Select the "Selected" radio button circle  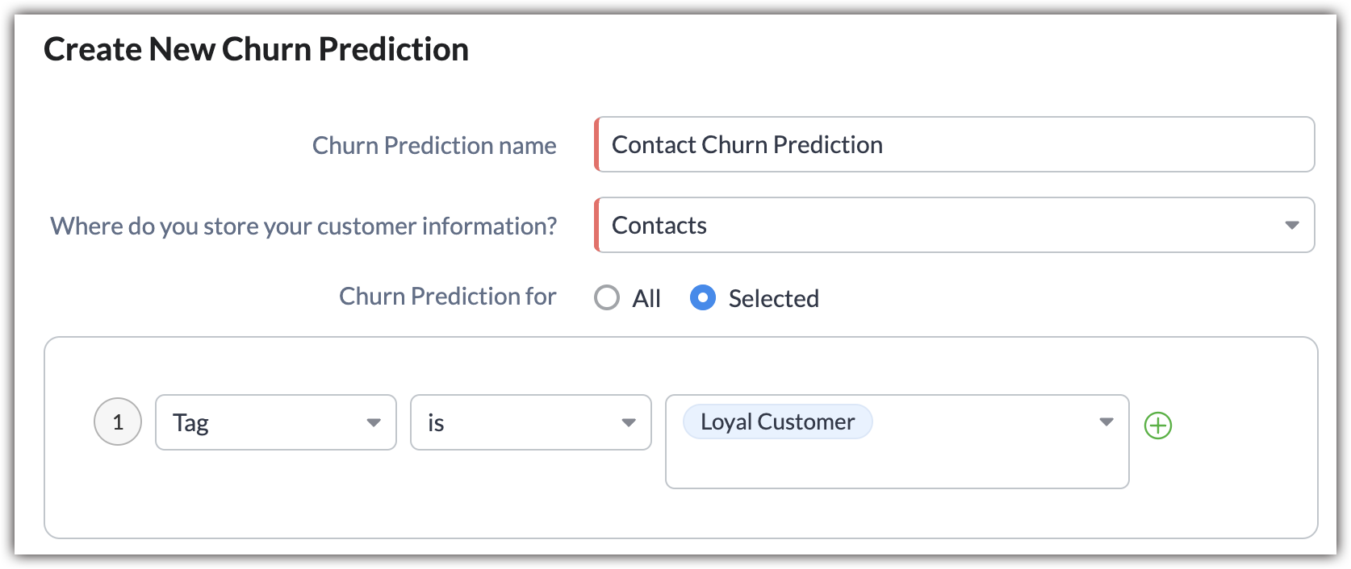703,298
